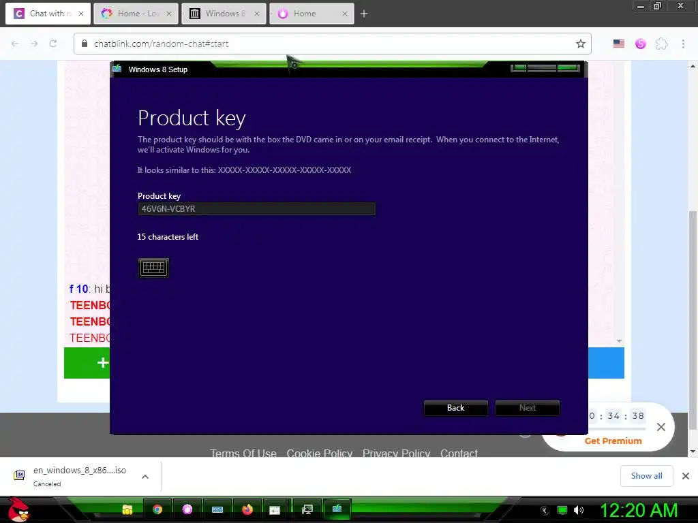This screenshot has width=698, height=523.
Task: Open a new browser tab
Action: pyautogui.click(x=364, y=14)
